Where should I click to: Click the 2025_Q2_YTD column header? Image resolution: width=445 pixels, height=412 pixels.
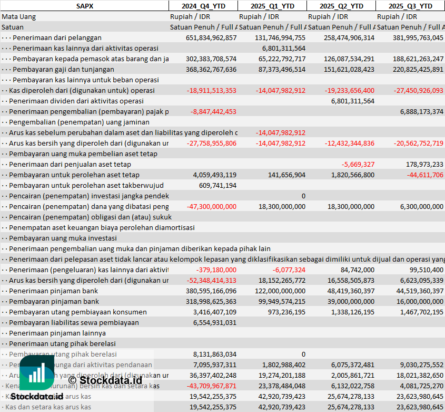(341, 6)
